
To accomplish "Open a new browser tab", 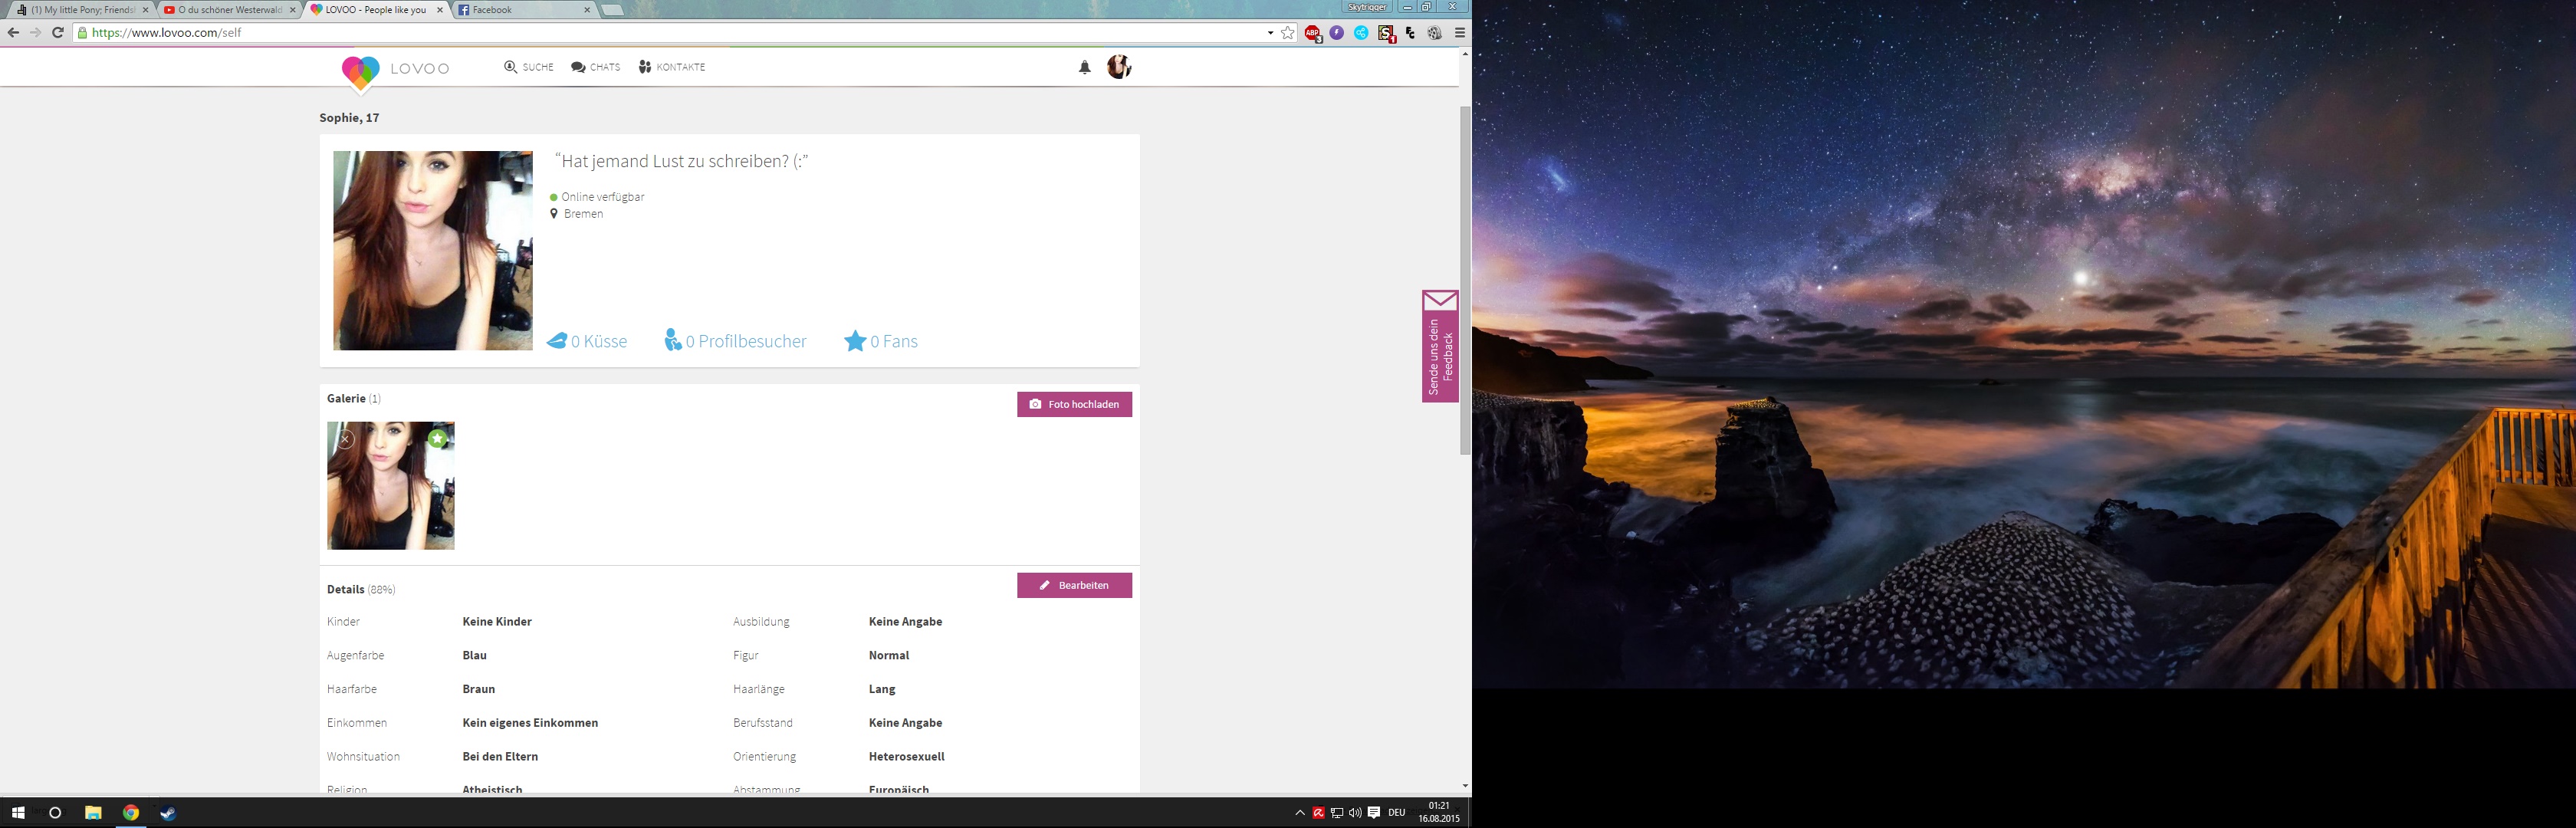I will click(613, 10).
